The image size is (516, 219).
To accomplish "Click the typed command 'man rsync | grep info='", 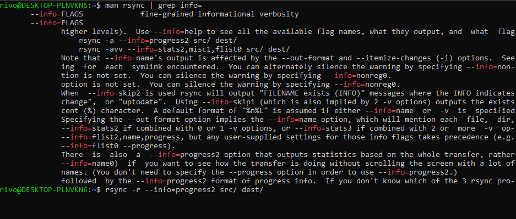I will coord(154,5).
